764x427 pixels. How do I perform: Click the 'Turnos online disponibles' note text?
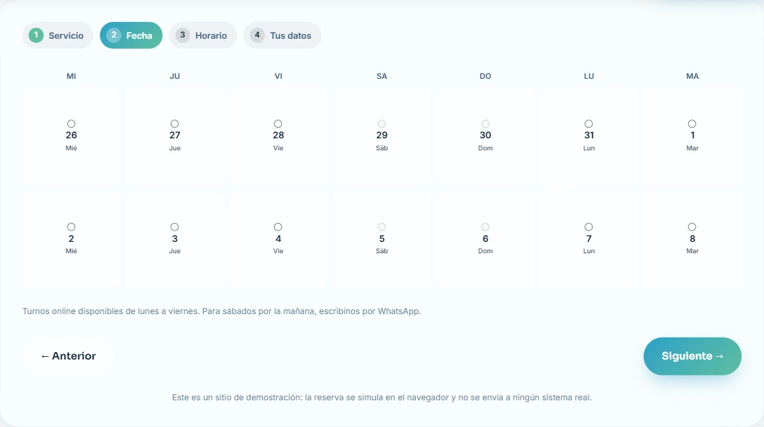222,311
